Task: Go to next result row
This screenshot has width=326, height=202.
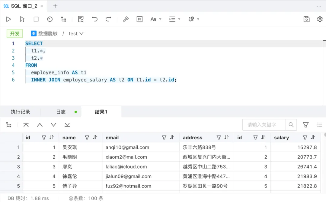Action: coord(53,125)
